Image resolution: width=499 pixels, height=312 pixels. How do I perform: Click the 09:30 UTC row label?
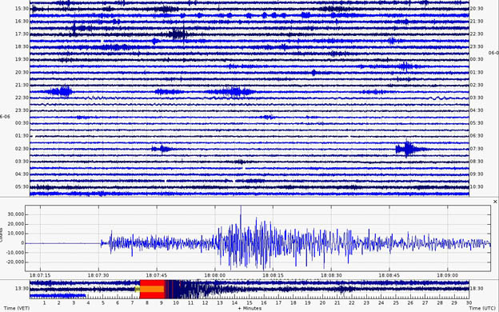[x=477, y=174]
